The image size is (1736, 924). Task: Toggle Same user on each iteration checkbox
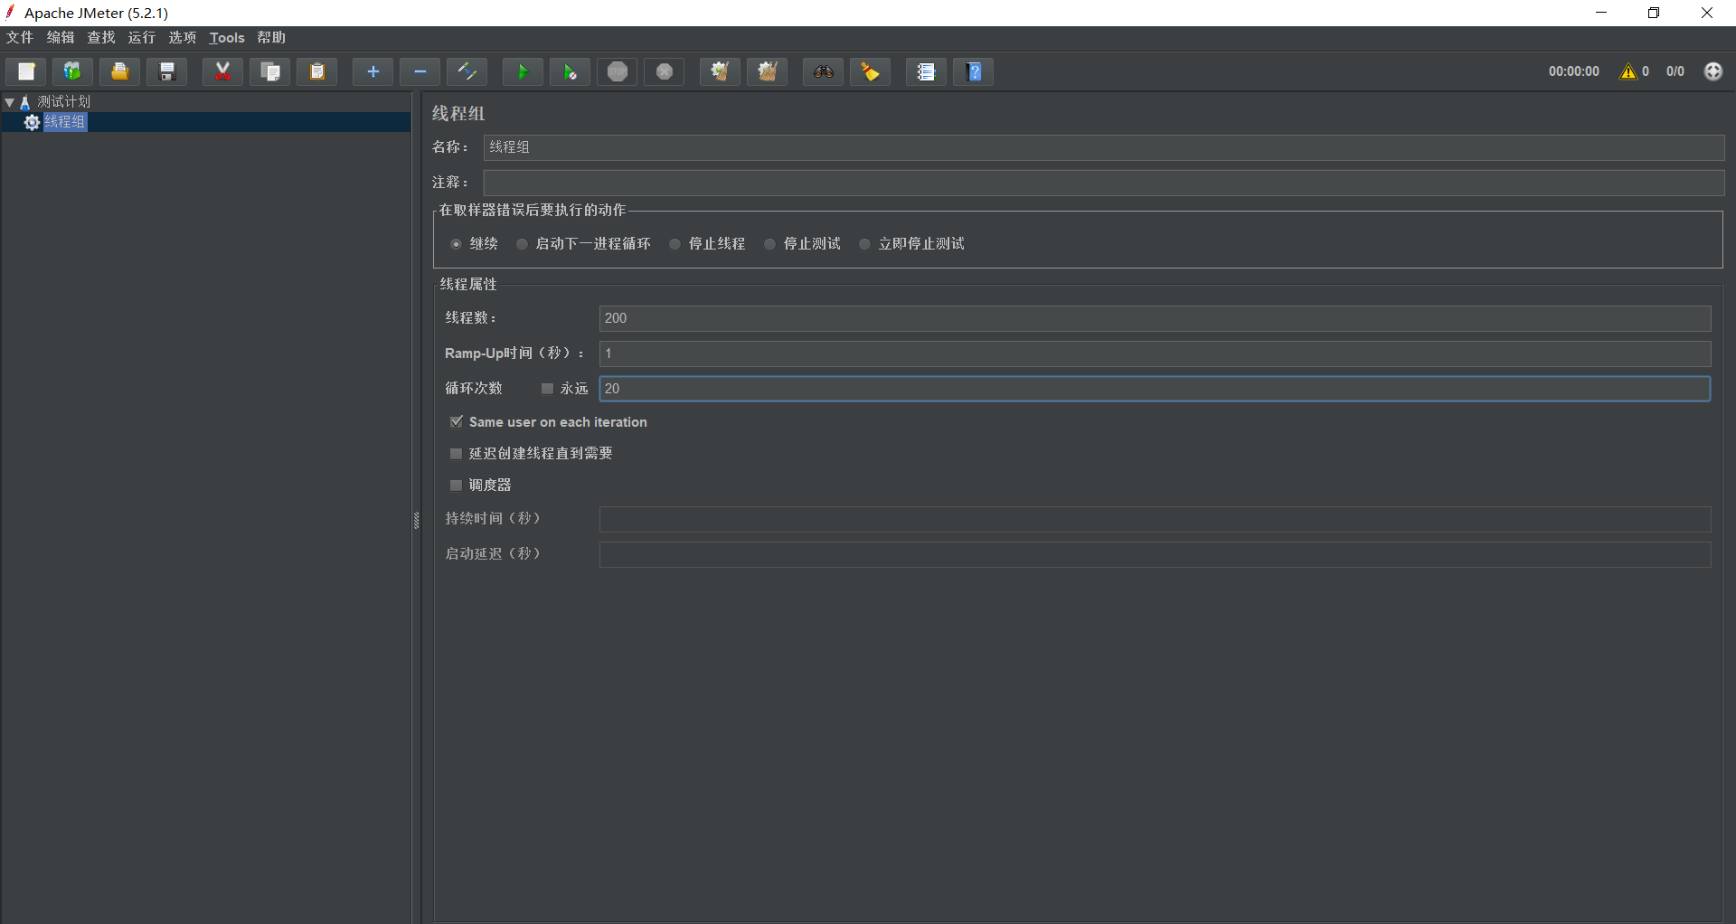pyautogui.click(x=457, y=422)
